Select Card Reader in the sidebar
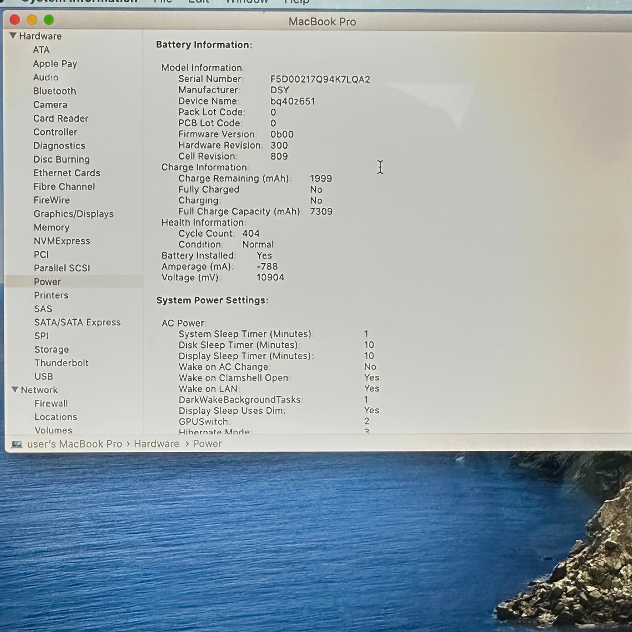The width and height of the screenshot is (632, 632). pos(61,118)
